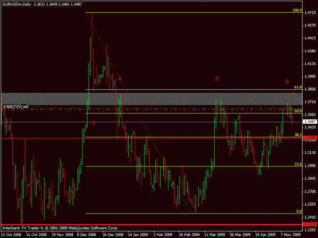Image resolution: width=318 pixels, height=238 pixels.
Task: Click the 1.4280 price axis label
Action: (x=310, y=51)
